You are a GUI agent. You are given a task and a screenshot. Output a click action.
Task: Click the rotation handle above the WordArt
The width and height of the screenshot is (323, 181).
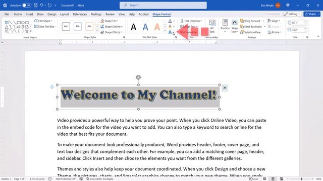point(138,77)
